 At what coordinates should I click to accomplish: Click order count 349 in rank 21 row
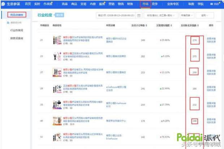point(143,40)
